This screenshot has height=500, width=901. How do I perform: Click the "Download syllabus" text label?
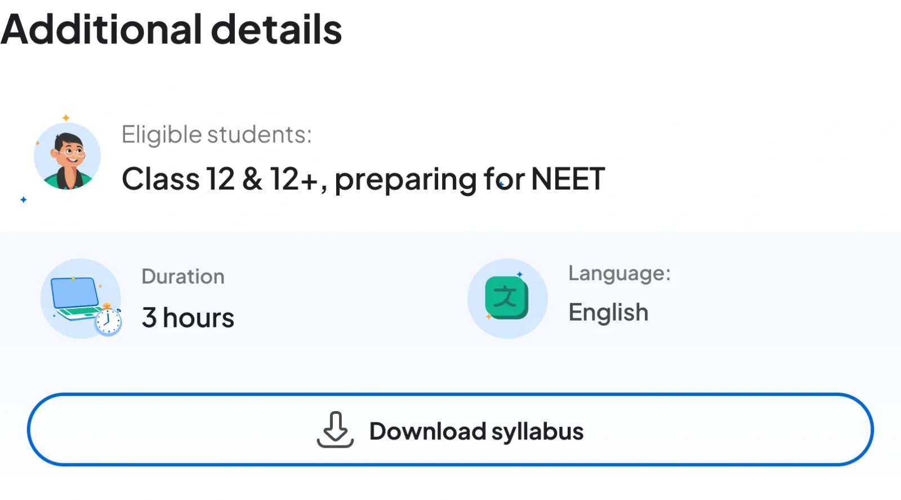pos(476,431)
